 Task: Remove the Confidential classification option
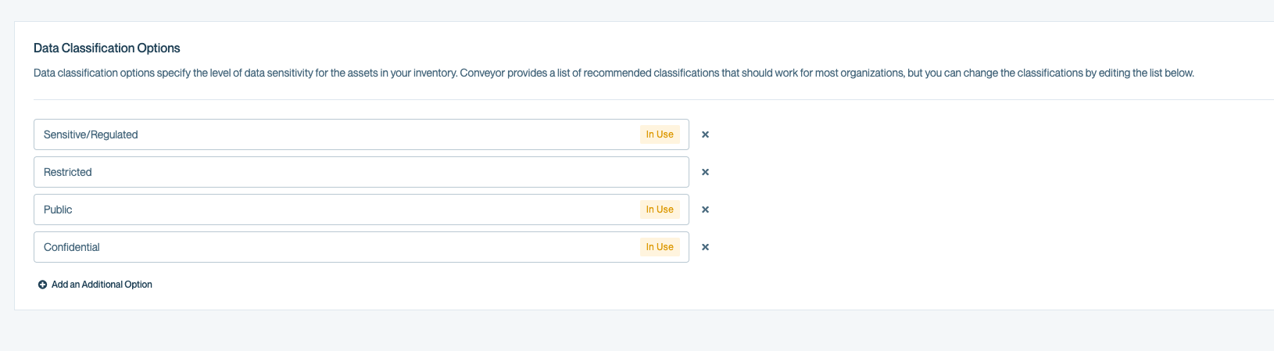(x=705, y=247)
